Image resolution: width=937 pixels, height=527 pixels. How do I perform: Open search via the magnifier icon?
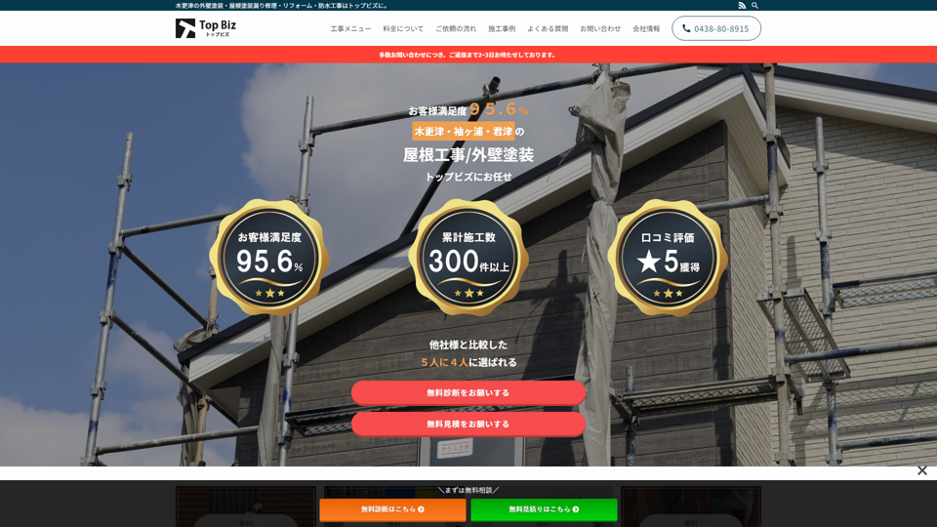pyautogui.click(x=754, y=5)
